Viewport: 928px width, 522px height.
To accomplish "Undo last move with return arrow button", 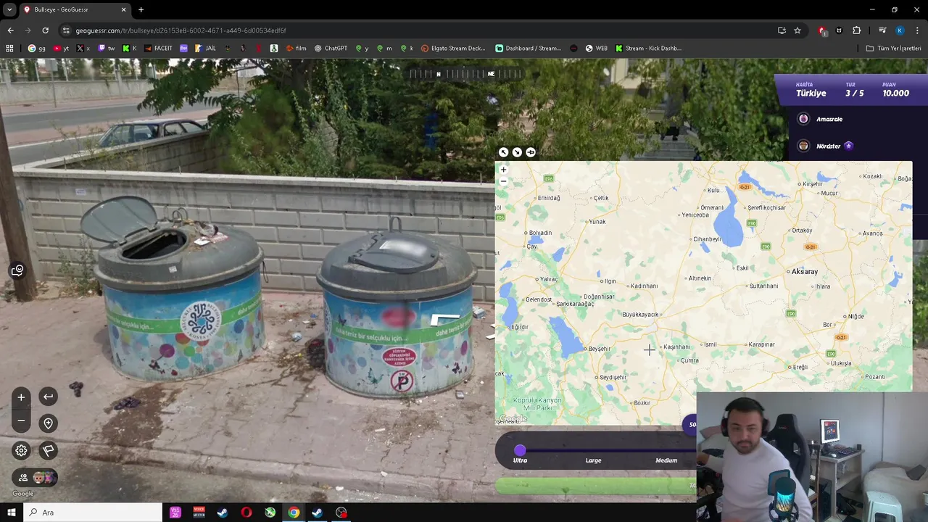I will tap(48, 397).
